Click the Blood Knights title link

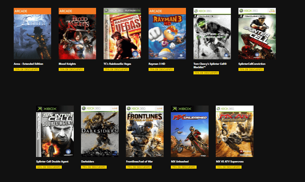[67, 64]
